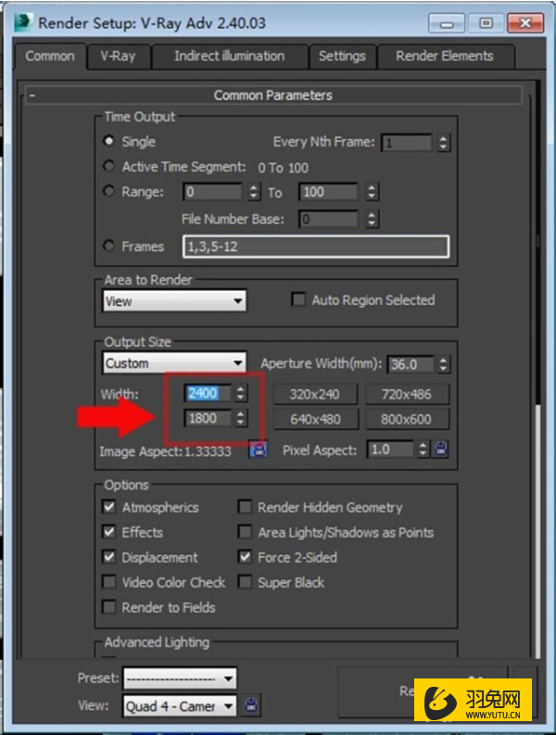Open the View Quad 4 - Camera dropdown
Screen dimensions: 556x735
(180, 705)
